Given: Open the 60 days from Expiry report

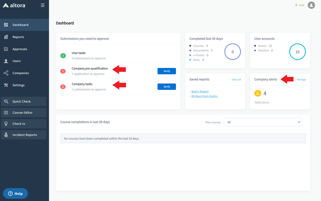Looking at the screenshot, I should (x=204, y=96).
